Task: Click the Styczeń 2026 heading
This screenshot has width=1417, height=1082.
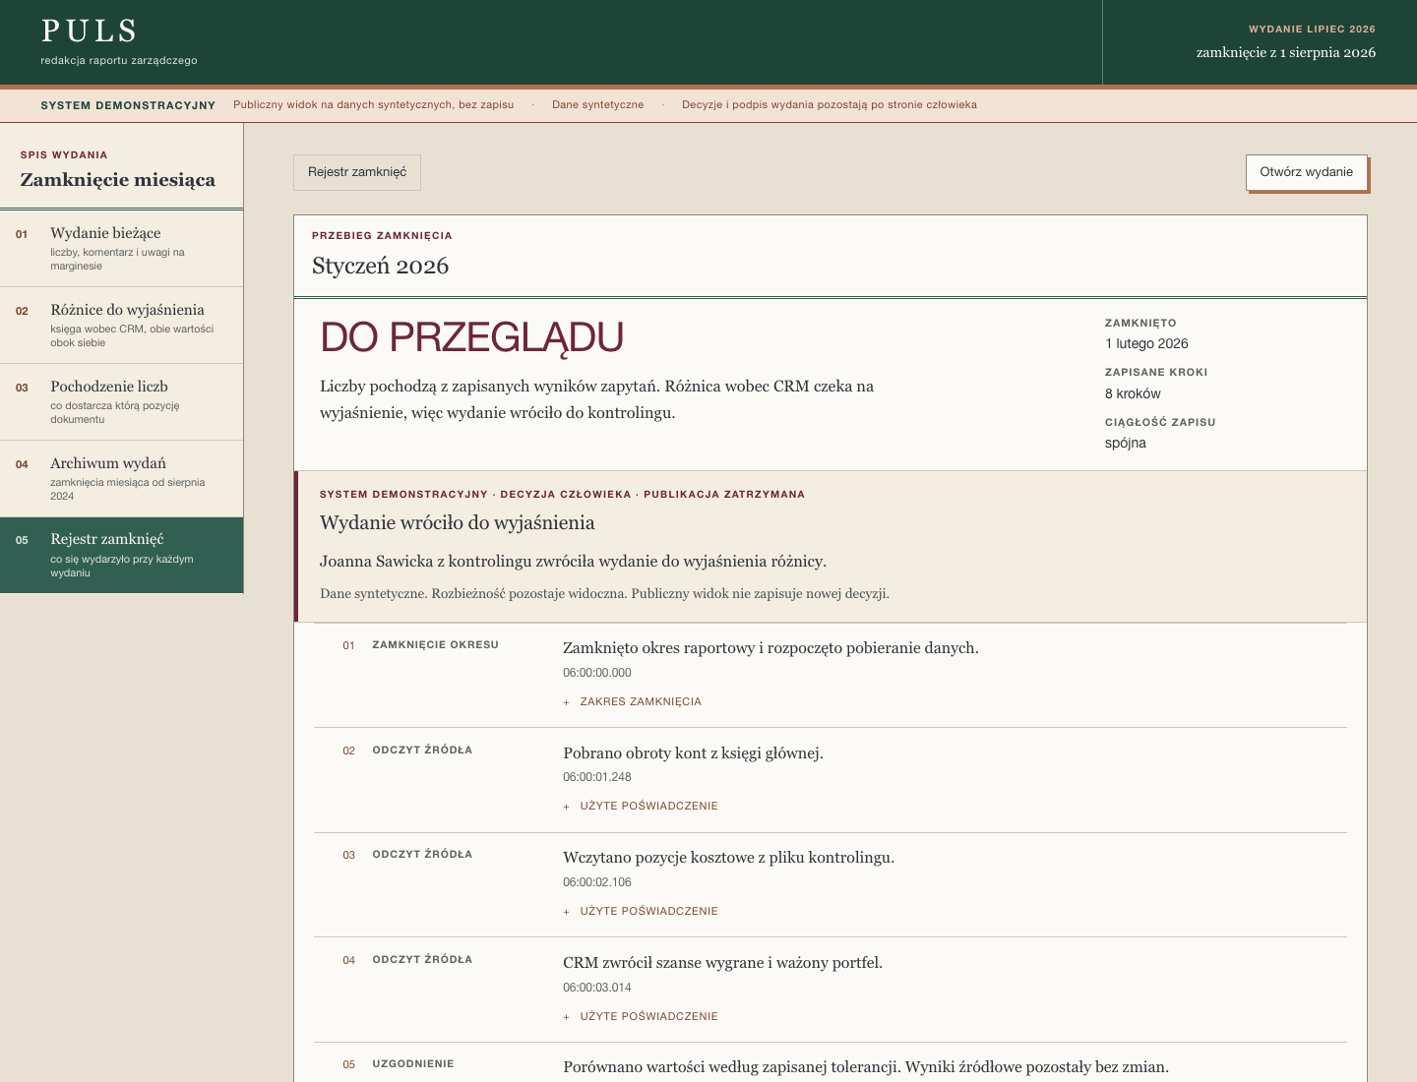Action: point(381,266)
